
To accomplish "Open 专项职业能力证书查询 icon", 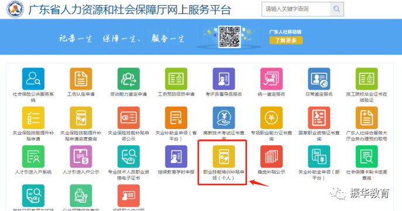I will point(272,118).
